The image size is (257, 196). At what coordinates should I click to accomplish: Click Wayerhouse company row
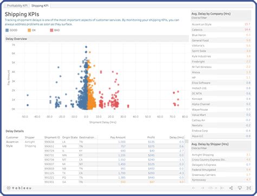[x=221, y=110]
